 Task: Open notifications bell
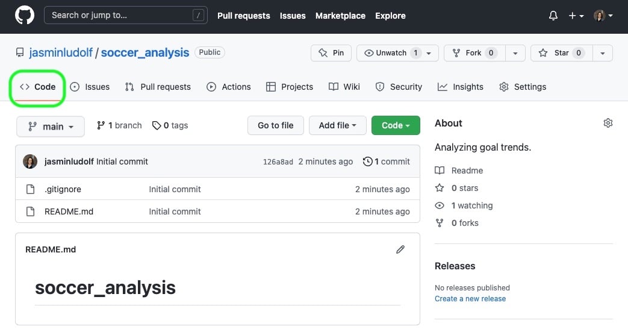coord(553,16)
